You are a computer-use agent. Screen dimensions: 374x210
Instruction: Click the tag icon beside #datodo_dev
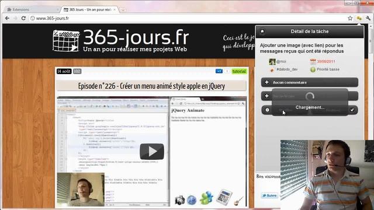(272, 69)
